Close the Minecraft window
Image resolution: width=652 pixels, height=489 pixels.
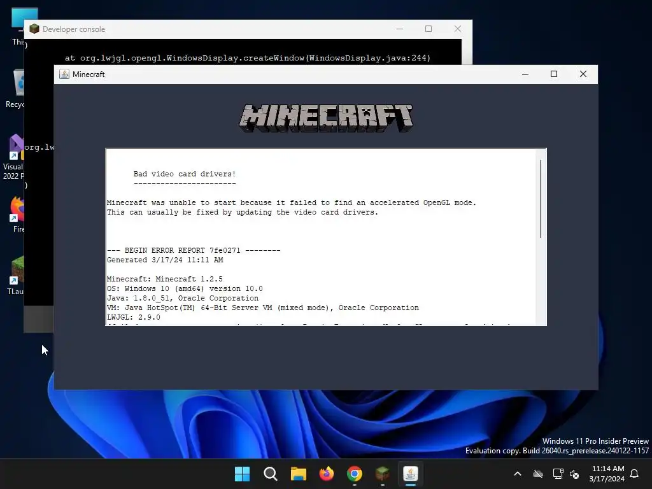583,74
